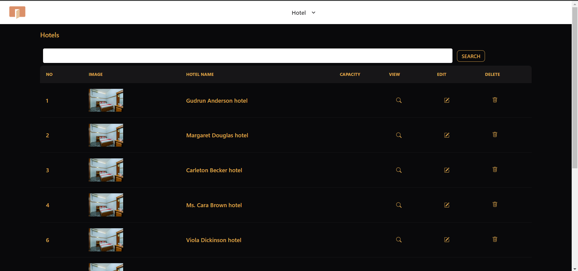Select the Gudrun Anderson hotel name
This screenshot has height=271, width=578.
click(217, 101)
